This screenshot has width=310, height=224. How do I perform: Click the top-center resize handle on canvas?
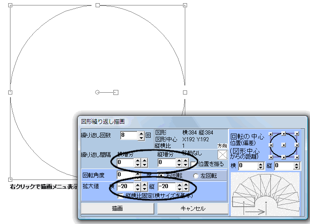pos(97,5)
